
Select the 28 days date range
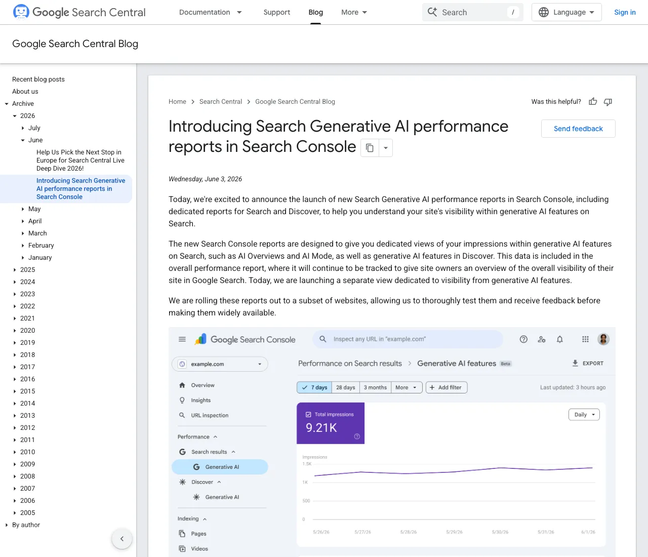pyautogui.click(x=346, y=387)
